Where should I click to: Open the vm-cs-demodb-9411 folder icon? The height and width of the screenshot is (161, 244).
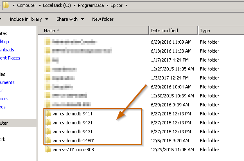pyautogui.click(x=48, y=113)
